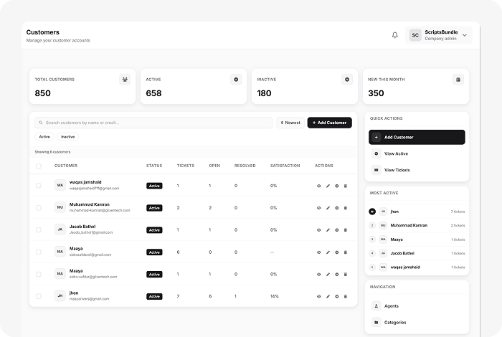The width and height of the screenshot is (502, 337).
Task: Toggle the select-all checkbox in table header
Action: tap(39, 166)
